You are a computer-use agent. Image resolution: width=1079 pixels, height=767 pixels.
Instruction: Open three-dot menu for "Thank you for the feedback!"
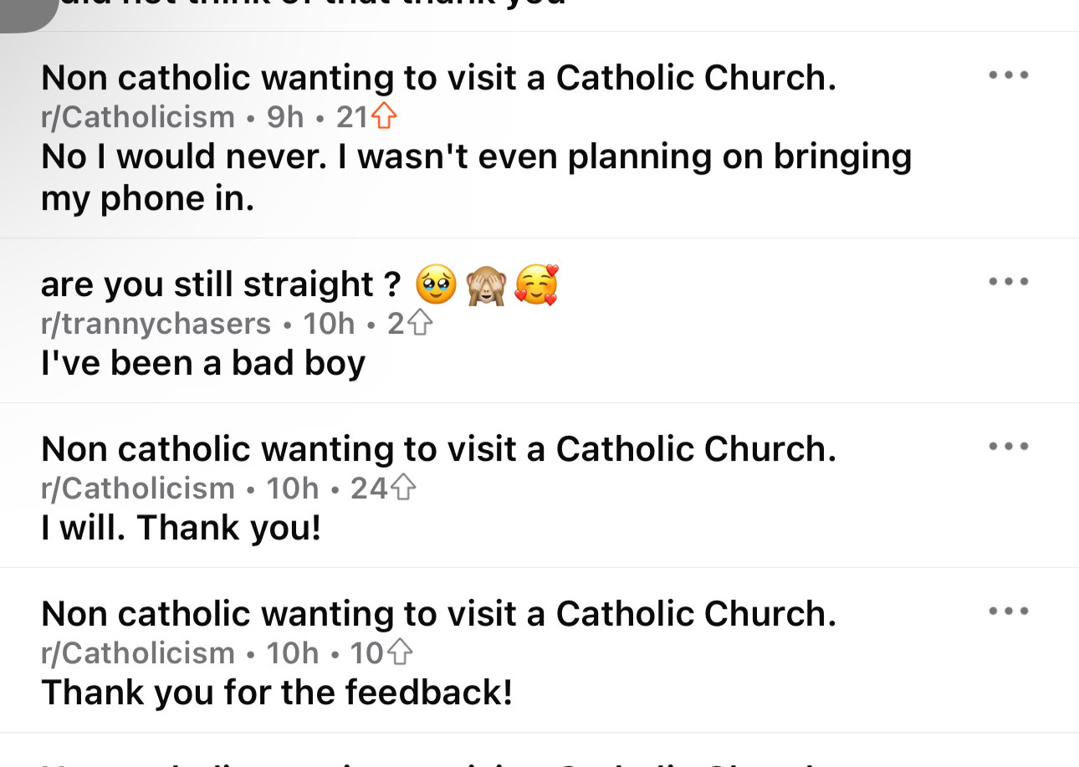1008,611
